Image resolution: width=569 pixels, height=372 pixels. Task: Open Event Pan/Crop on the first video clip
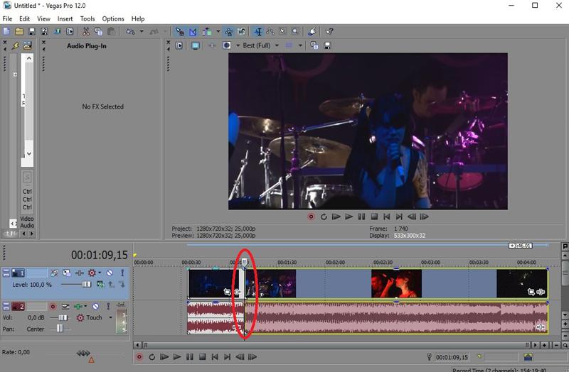point(227,292)
